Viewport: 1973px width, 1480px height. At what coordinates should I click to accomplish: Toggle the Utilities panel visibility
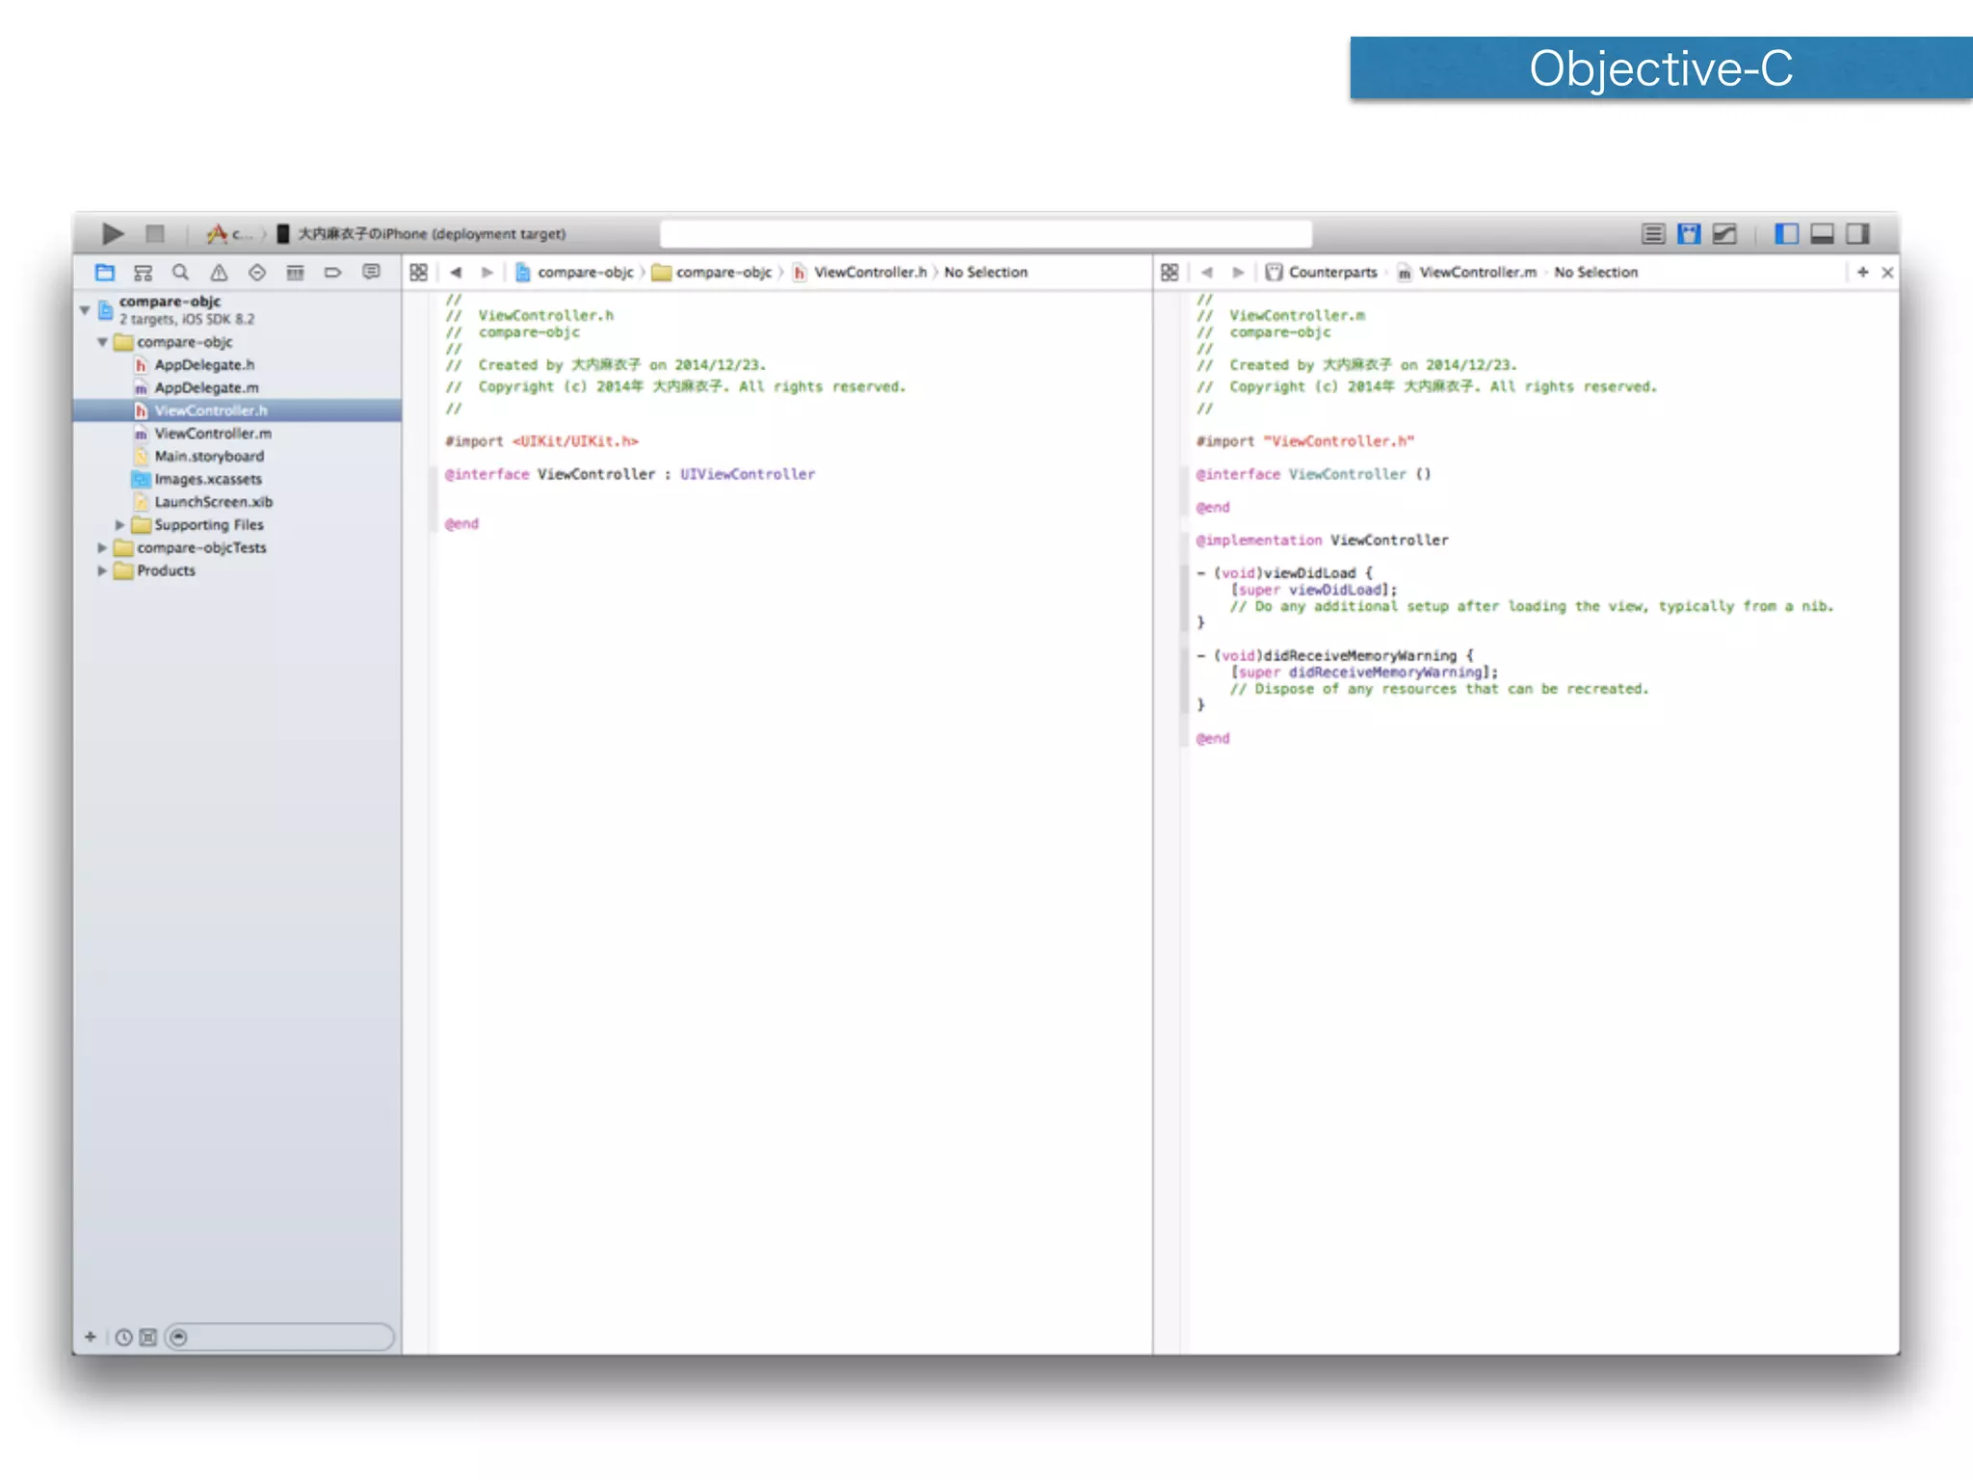tap(1857, 233)
